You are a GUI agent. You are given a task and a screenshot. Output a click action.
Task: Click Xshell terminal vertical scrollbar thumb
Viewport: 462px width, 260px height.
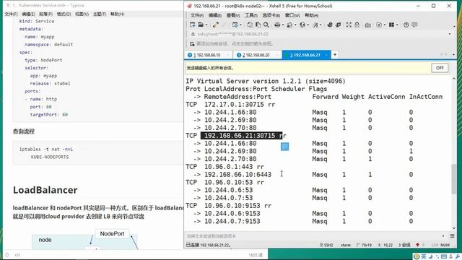point(454,179)
